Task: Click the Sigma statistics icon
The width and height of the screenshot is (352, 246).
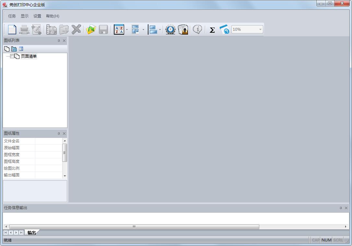Action: tap(212, 30)
